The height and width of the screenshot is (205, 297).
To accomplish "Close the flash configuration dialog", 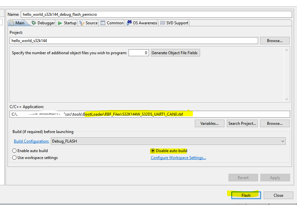I will point(279,195).
